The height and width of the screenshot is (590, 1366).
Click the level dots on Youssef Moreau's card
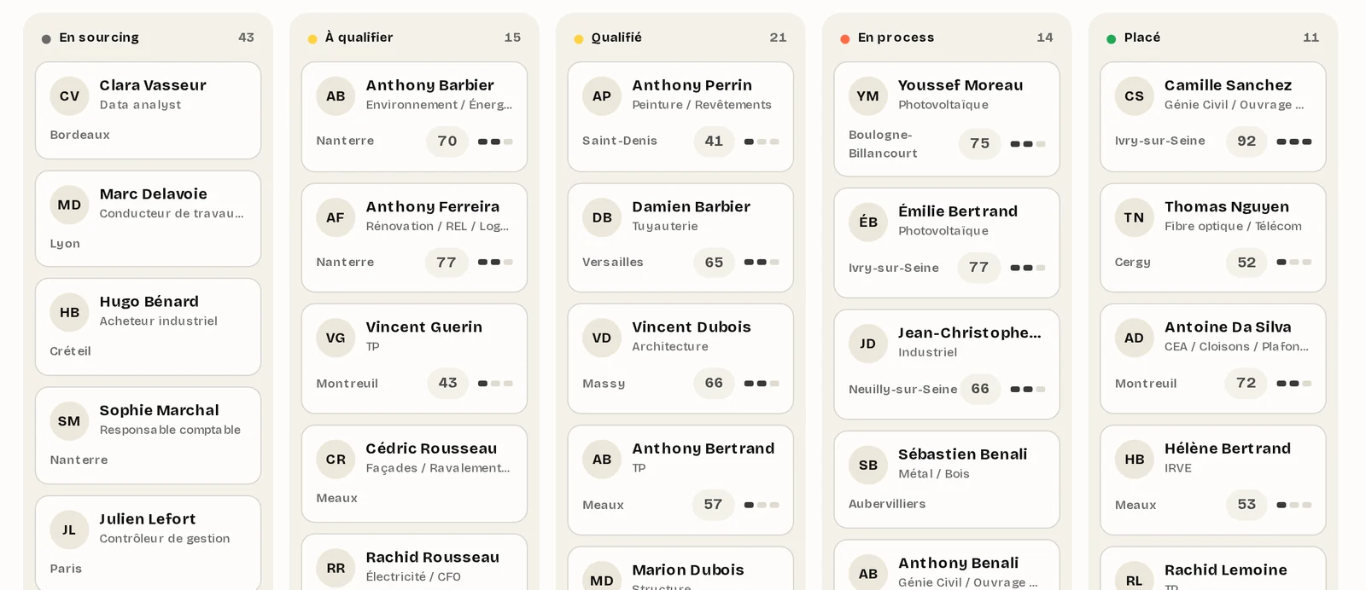[x=1028, y=144]
